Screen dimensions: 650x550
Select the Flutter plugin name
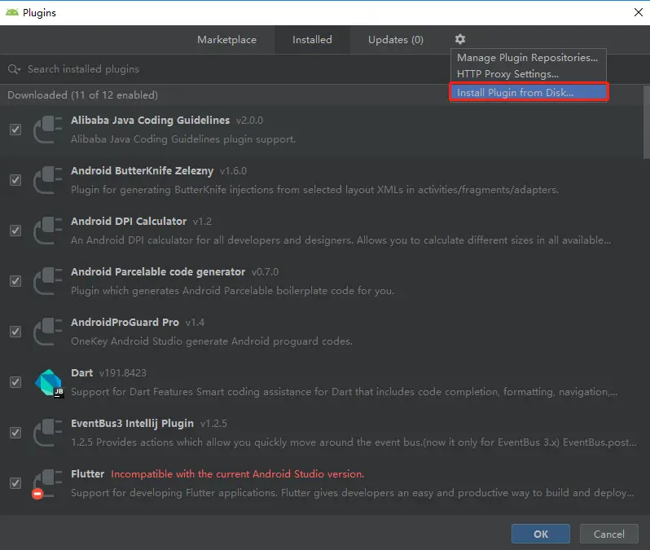click(87, 474)
